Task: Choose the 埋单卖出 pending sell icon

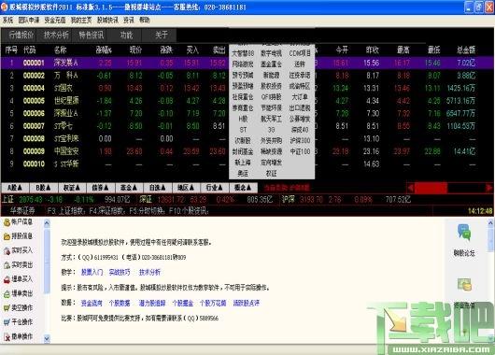Action: pos(7,294)
